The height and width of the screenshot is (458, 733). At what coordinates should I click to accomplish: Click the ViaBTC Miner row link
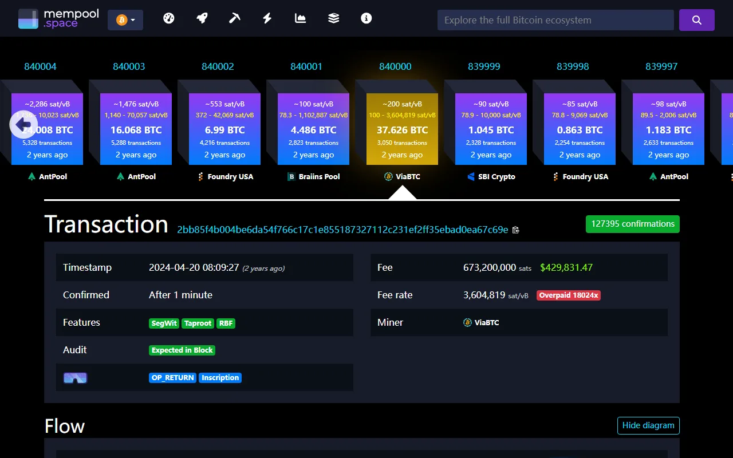click(481, 322)
